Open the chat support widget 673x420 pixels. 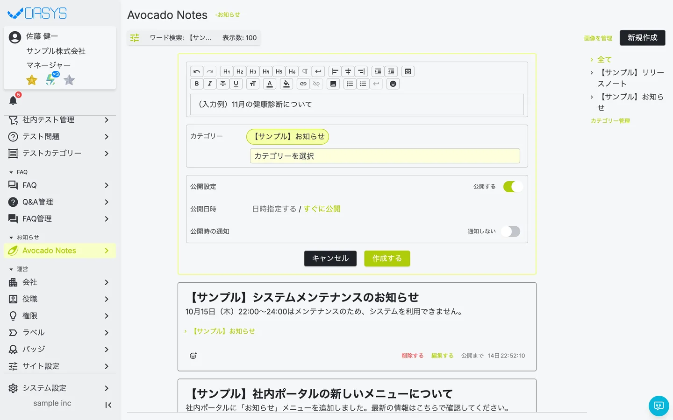[x=659, y=406]
